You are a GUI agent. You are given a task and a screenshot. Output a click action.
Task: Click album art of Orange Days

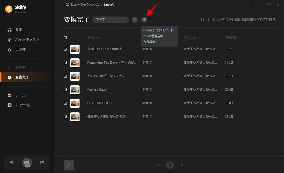75,90
